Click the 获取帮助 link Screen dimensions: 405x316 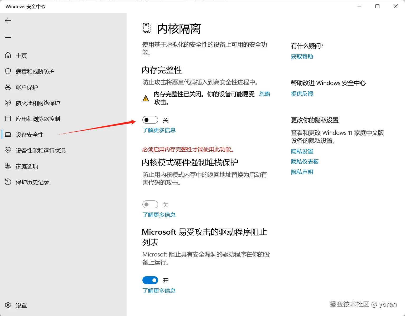(302, 57)
